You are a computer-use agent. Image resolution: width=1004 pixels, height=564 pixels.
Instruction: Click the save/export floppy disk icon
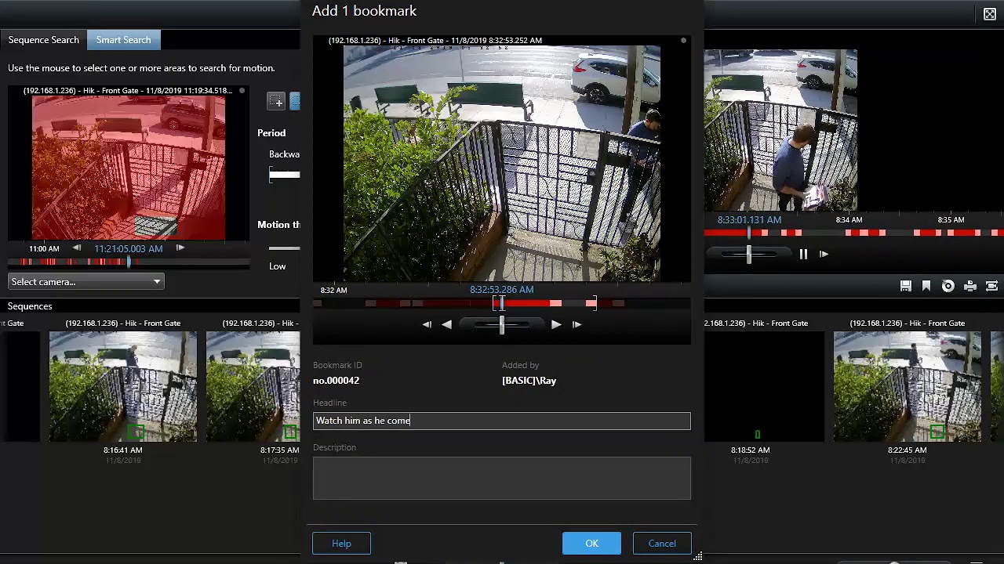pyautogui.click(x=906, y=286)
